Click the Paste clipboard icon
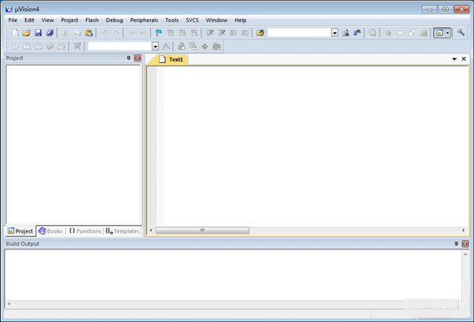 (89, 33)
